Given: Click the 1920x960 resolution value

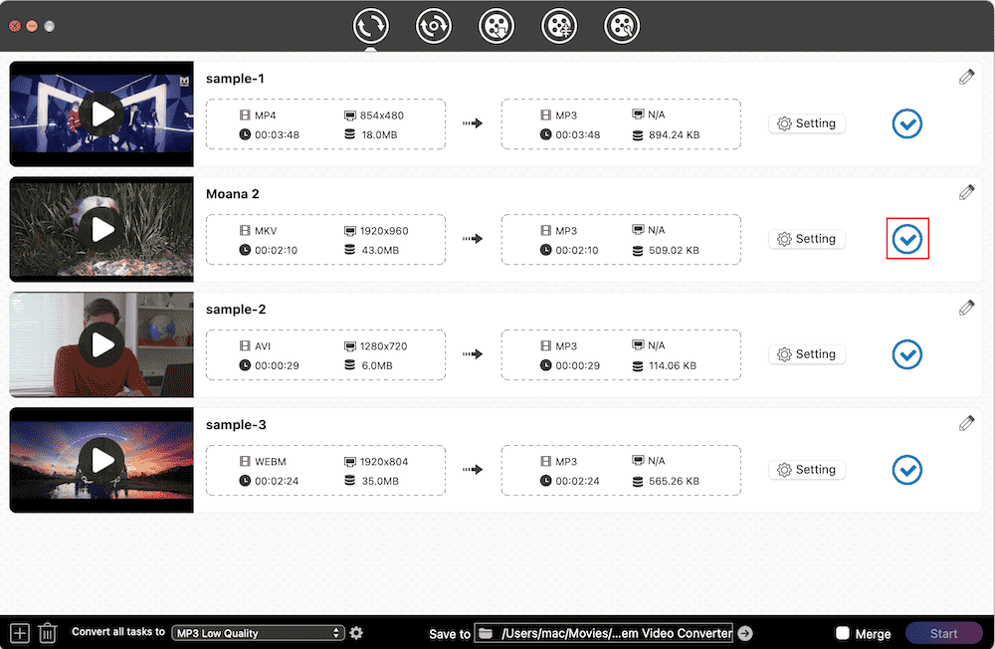Looking at the screenshot, I should coord(384,231).
